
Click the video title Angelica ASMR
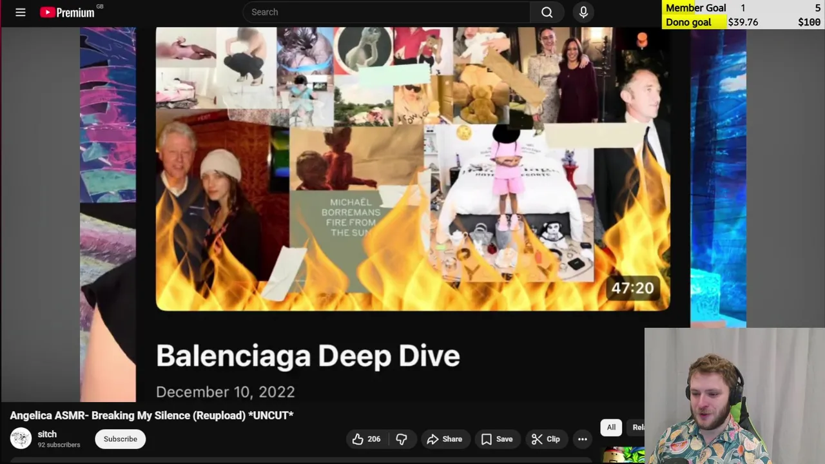[152, 416]
